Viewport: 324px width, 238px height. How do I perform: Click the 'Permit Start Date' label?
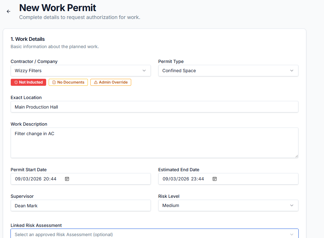point(28,170)
